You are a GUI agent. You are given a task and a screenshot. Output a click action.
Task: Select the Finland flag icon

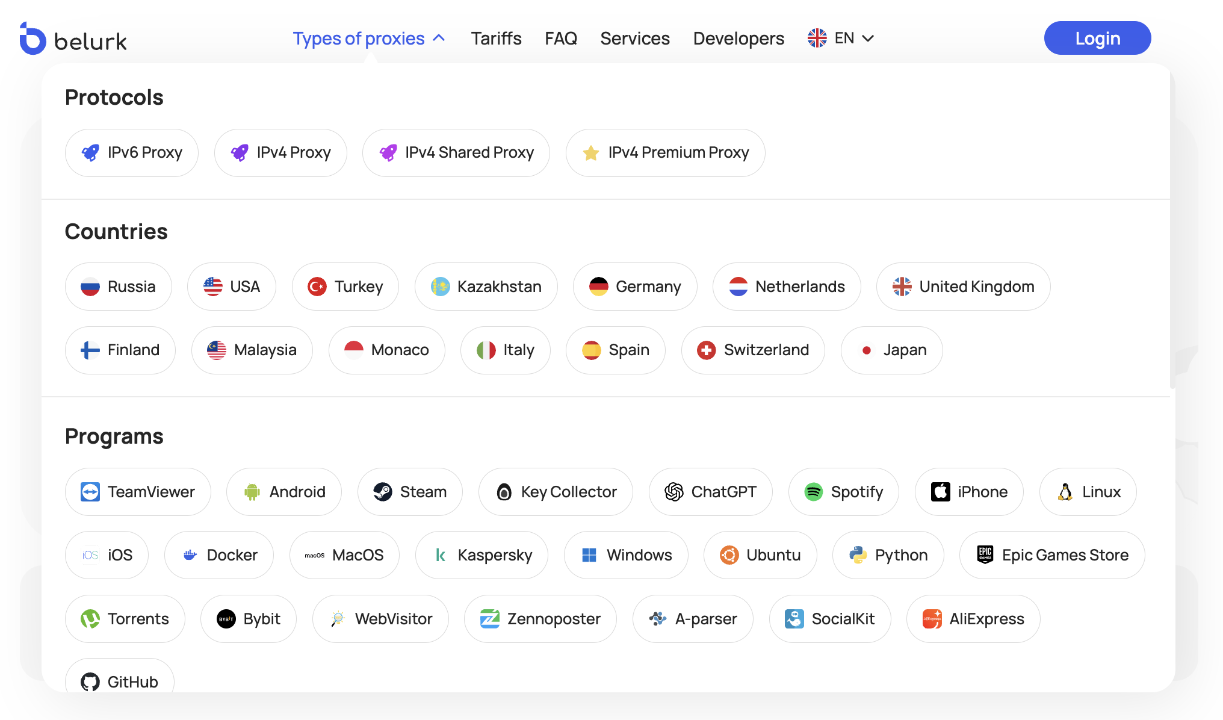click(90, 350)
